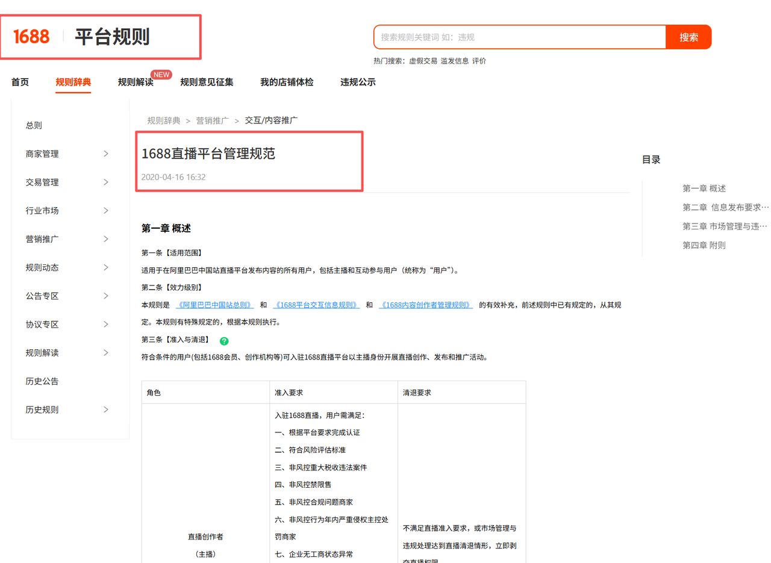Image resolution: width=771 pixels, height=563 pixels.
Task: Click requirement 四、非风控禁限售
Action: click(303, 484)
